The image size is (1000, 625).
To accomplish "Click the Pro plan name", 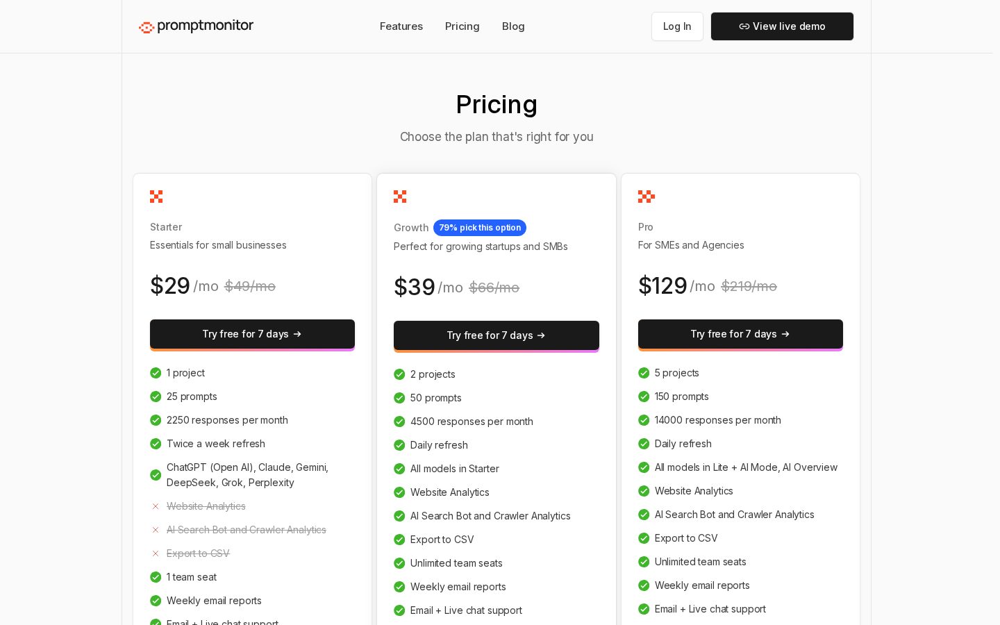I will [x=646, y=227].
